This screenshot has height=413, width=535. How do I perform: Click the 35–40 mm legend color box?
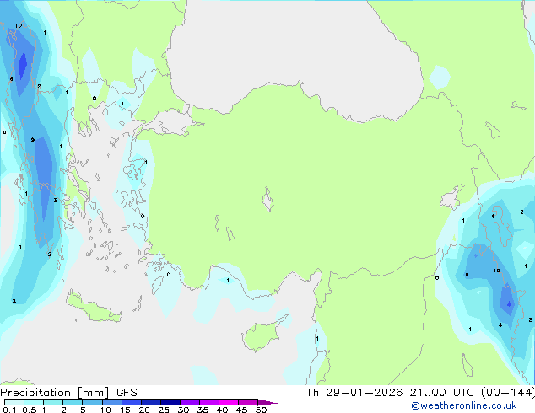(208, 402)
